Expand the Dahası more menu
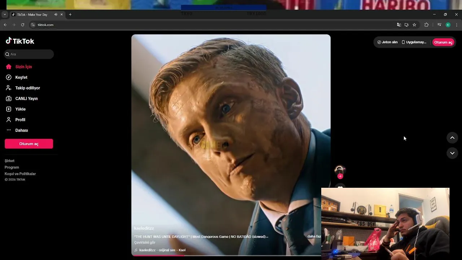The height and width of the screenshot is (260, 462). coord(21,130)
